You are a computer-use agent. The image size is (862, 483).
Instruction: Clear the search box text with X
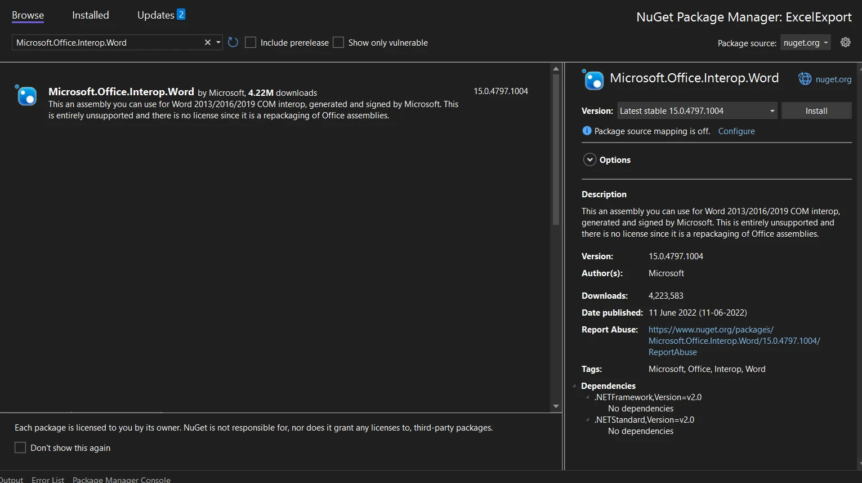208,42
